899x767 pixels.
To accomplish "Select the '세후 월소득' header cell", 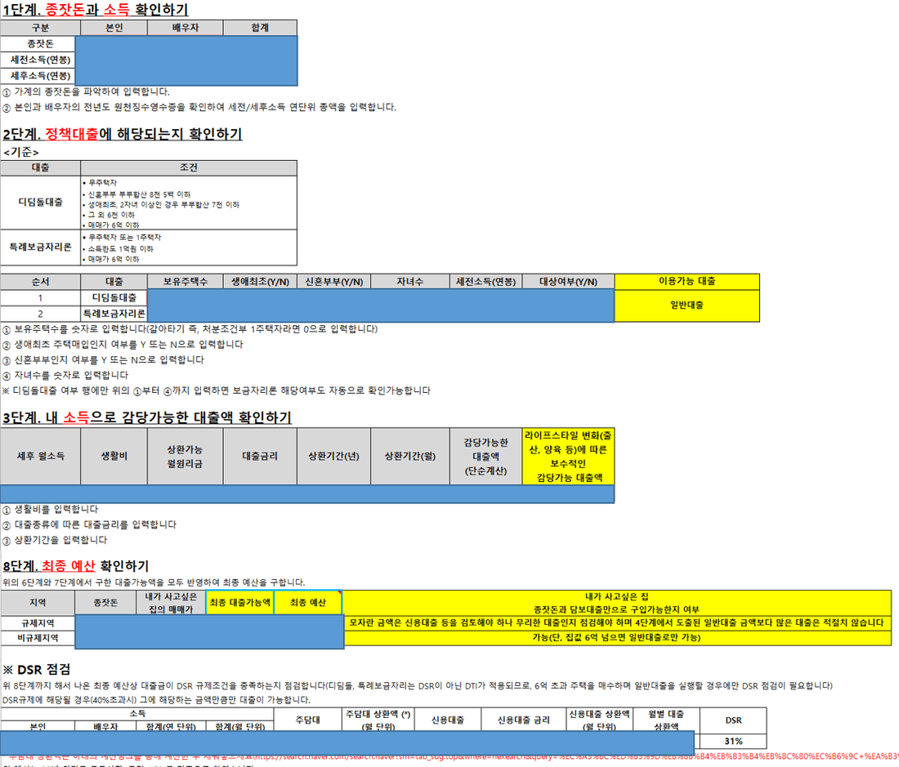I will tap(41, 457).
